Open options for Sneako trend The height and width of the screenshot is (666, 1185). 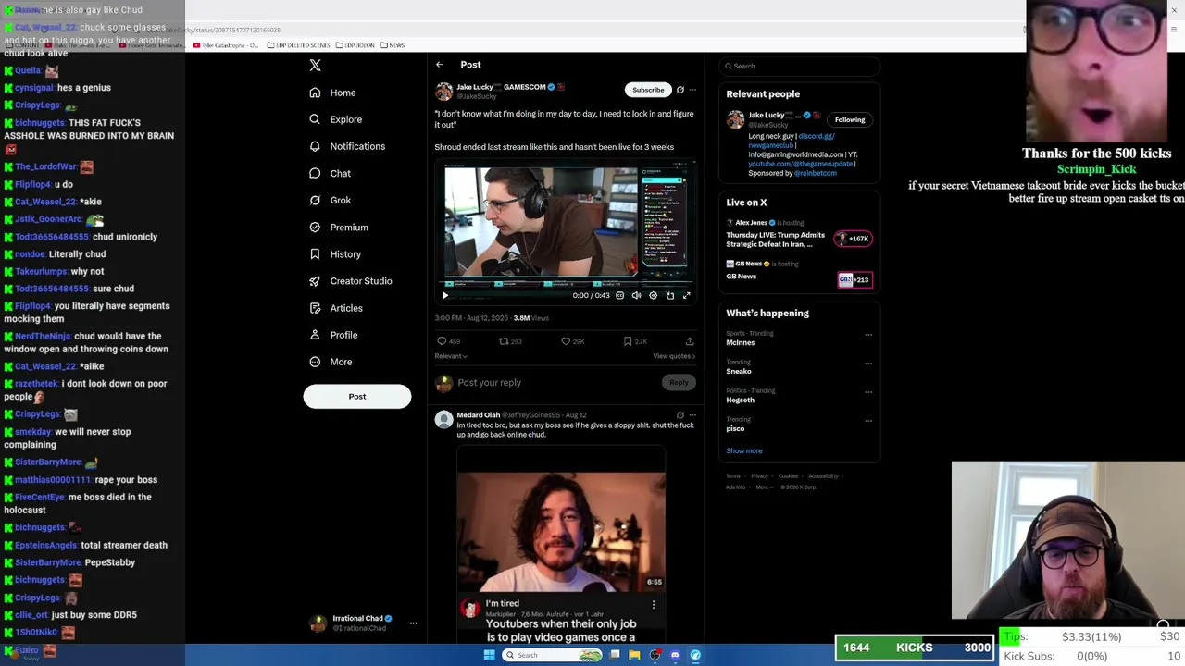[868, 364]
